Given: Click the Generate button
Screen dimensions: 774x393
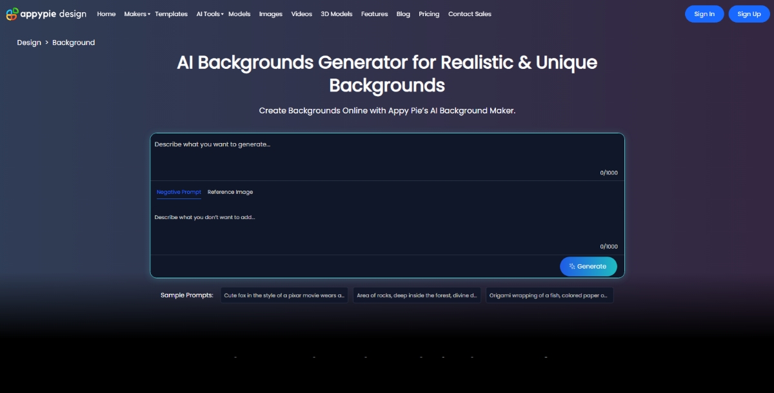Looking at the screenshot, I should (x=588, y=266).
